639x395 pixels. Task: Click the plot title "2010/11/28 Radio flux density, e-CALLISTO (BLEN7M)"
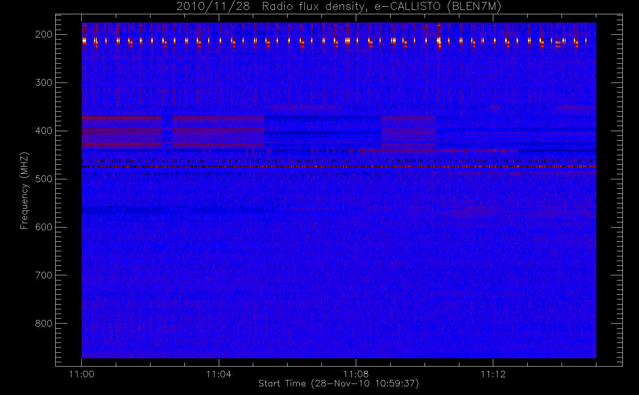coord(339,7)
